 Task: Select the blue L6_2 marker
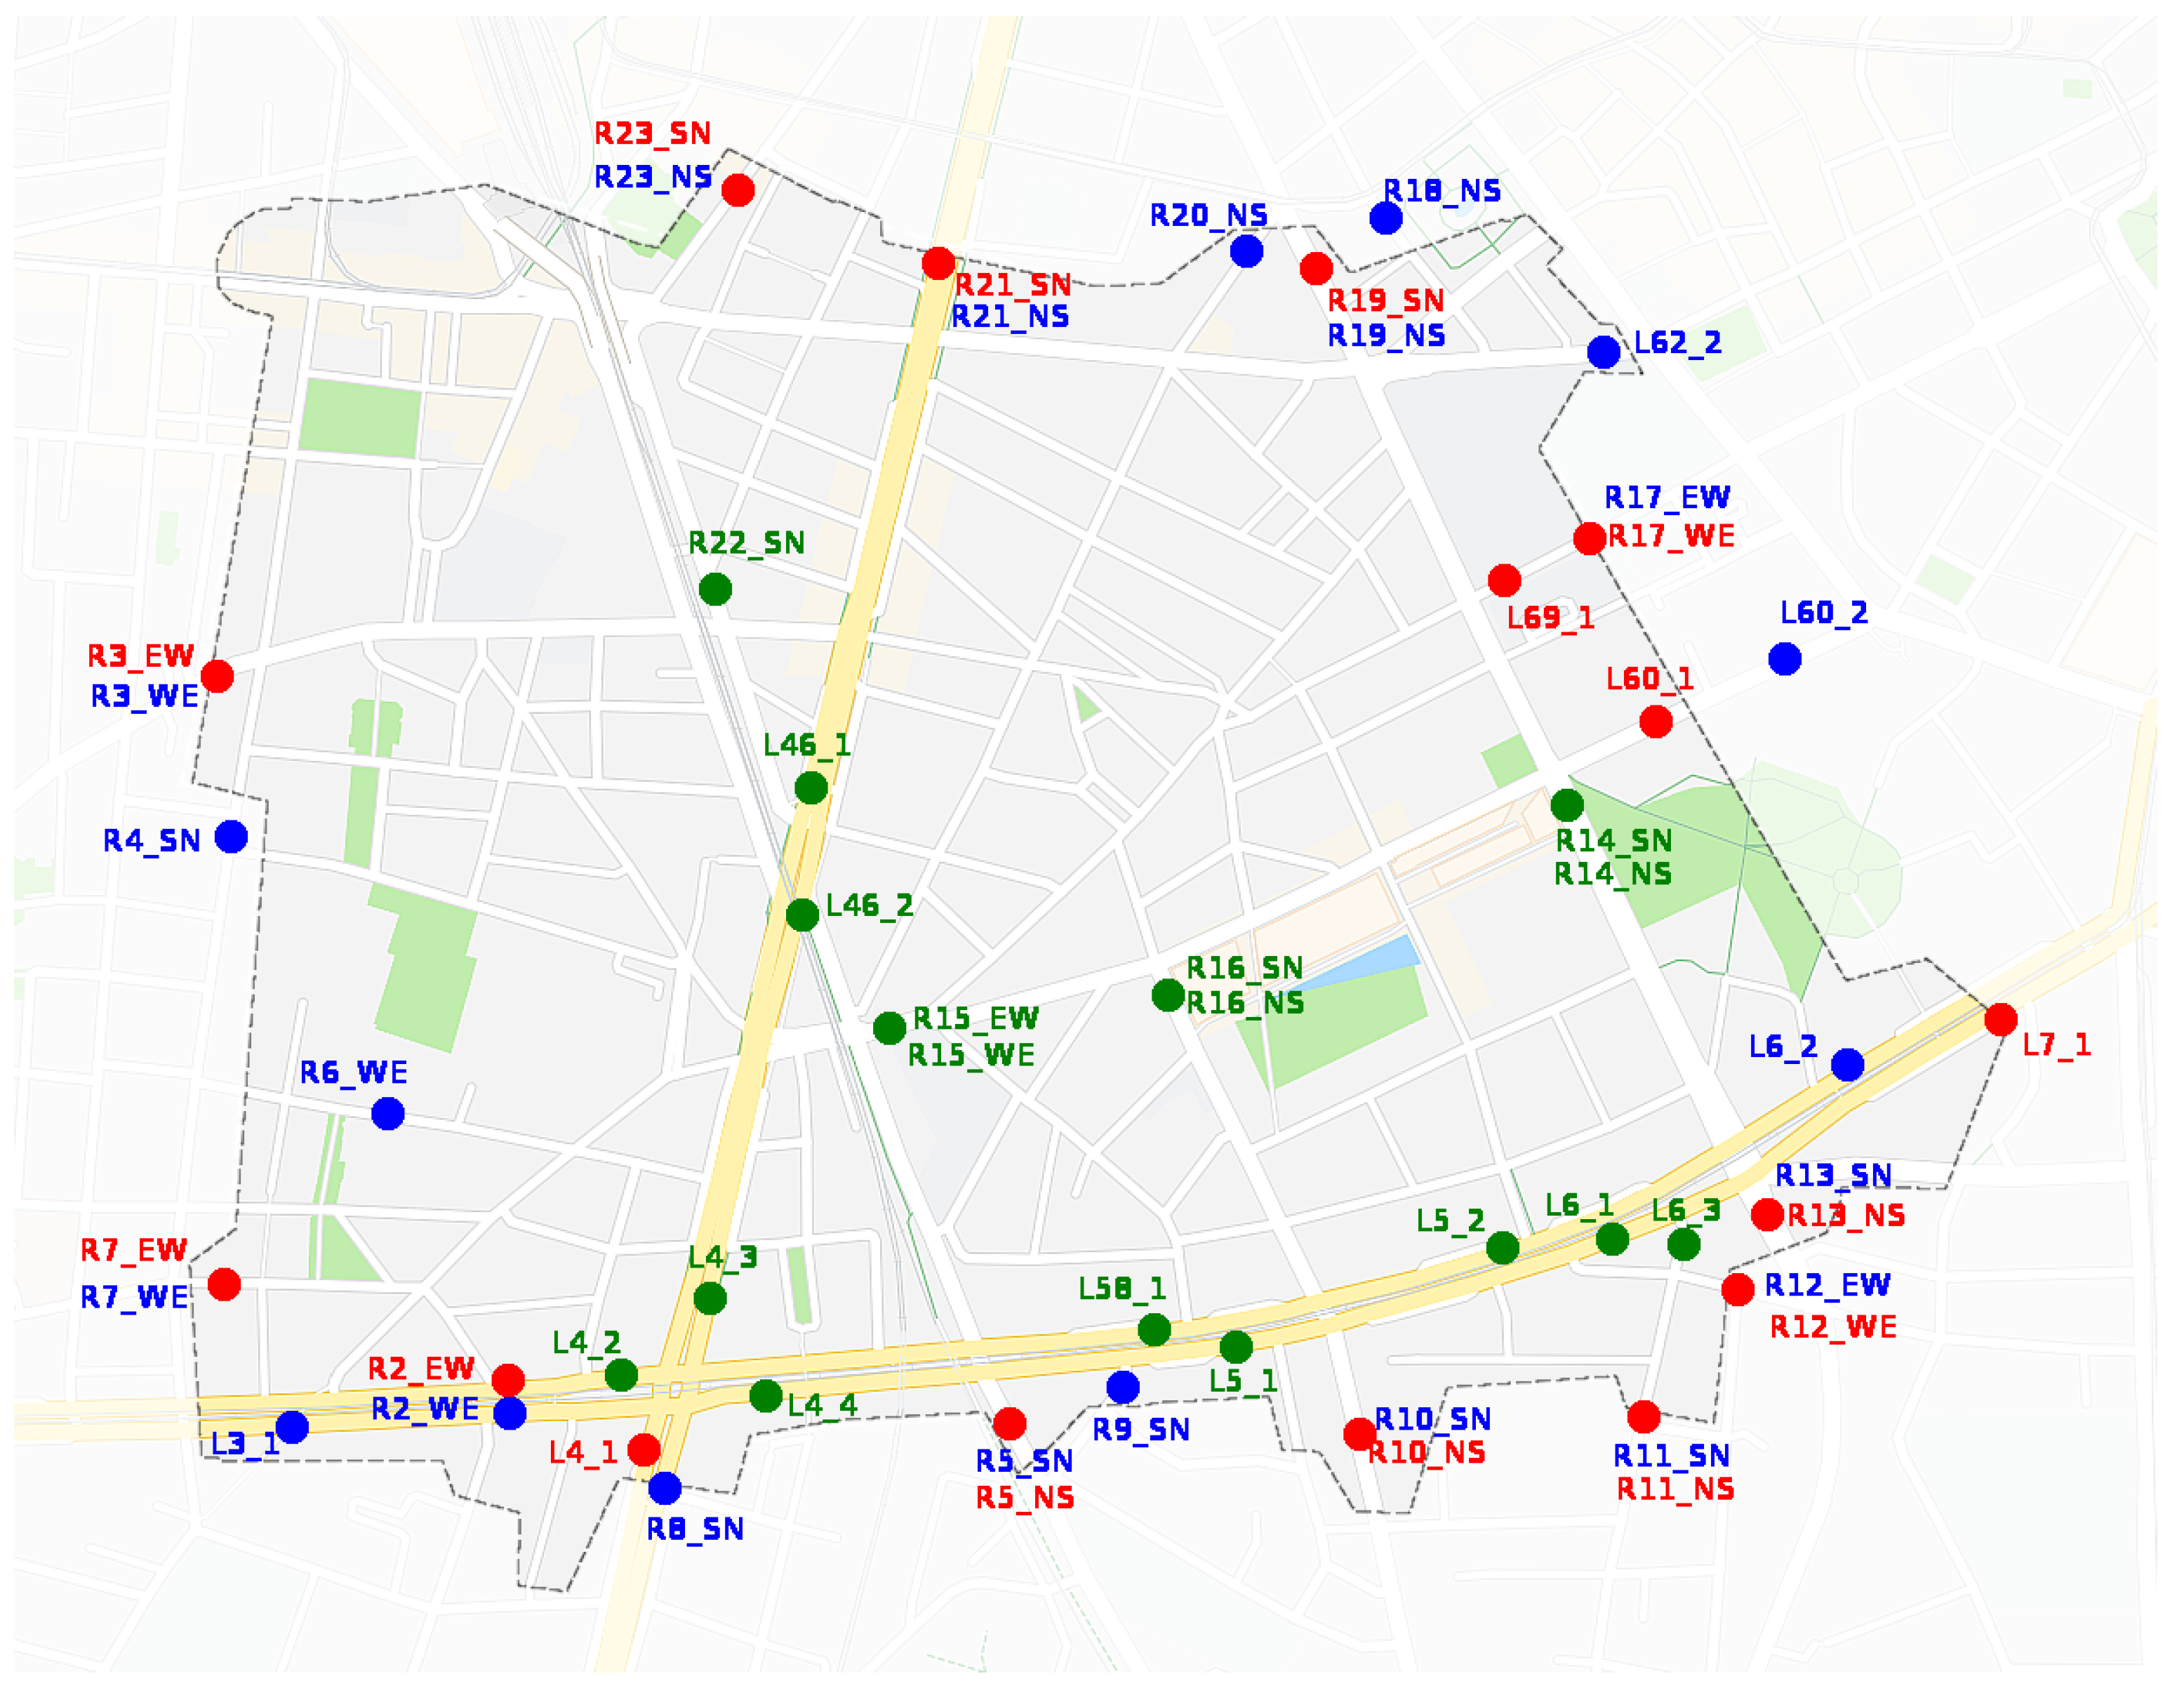(x=1847, y=1065)
